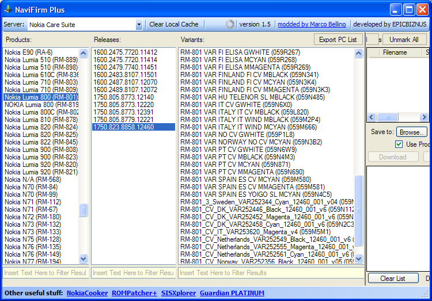Open the NokiaCooker link
432x301 pixels.
[87, 293]
